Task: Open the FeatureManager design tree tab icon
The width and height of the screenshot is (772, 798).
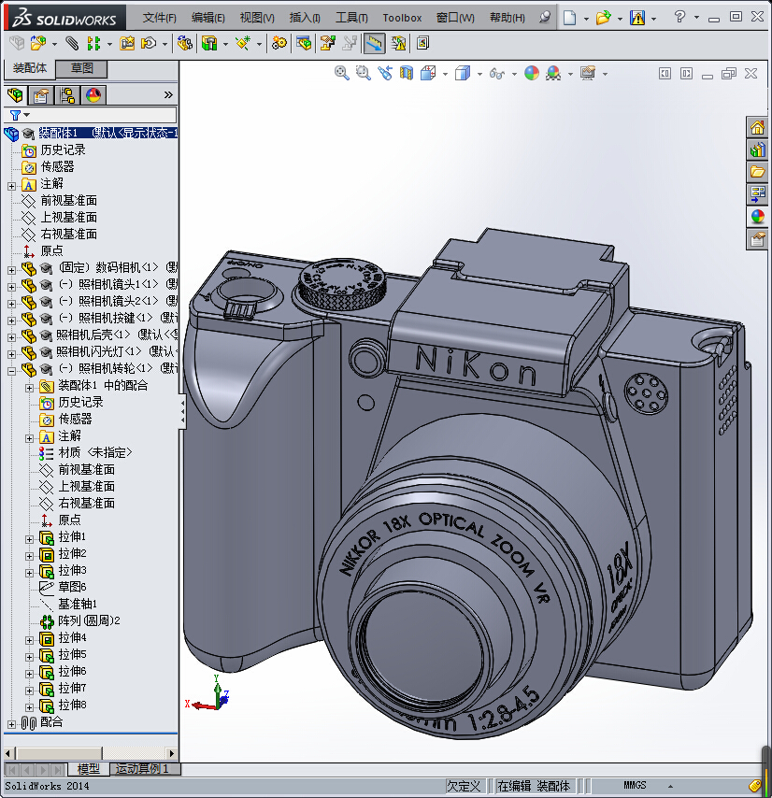Action: [15, 95]
